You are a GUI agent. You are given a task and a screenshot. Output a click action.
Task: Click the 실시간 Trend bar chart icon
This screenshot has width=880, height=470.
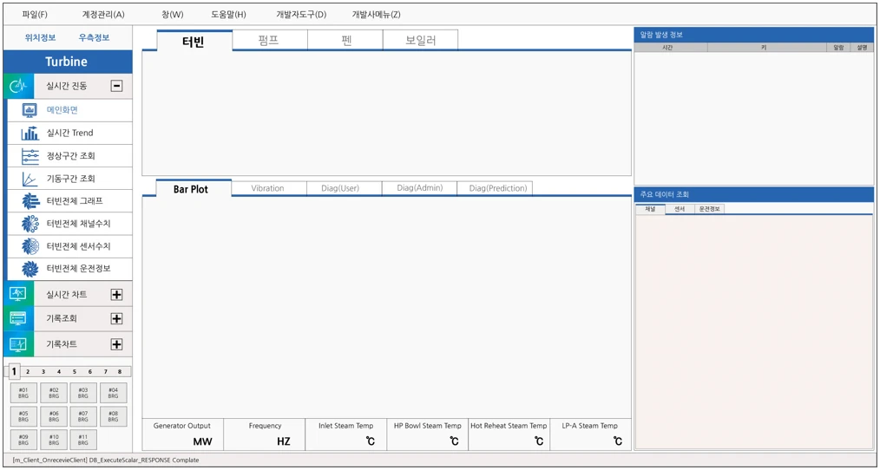(30, 134)
